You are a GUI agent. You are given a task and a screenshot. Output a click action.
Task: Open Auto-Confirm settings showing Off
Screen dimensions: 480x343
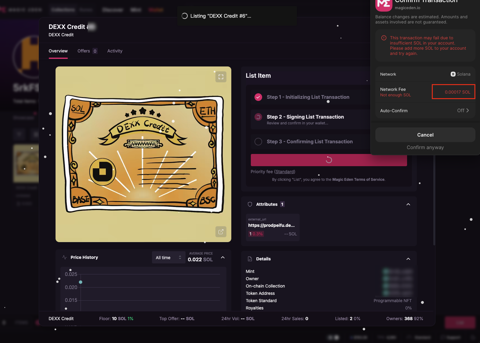tap(463, 110)
